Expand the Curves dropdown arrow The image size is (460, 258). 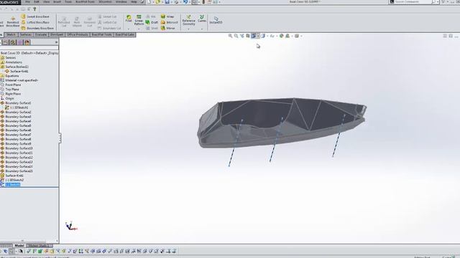(x=202, y=29)
